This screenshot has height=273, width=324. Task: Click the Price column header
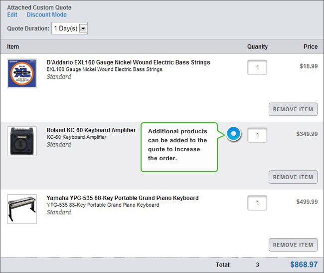[x=311, y=47]
